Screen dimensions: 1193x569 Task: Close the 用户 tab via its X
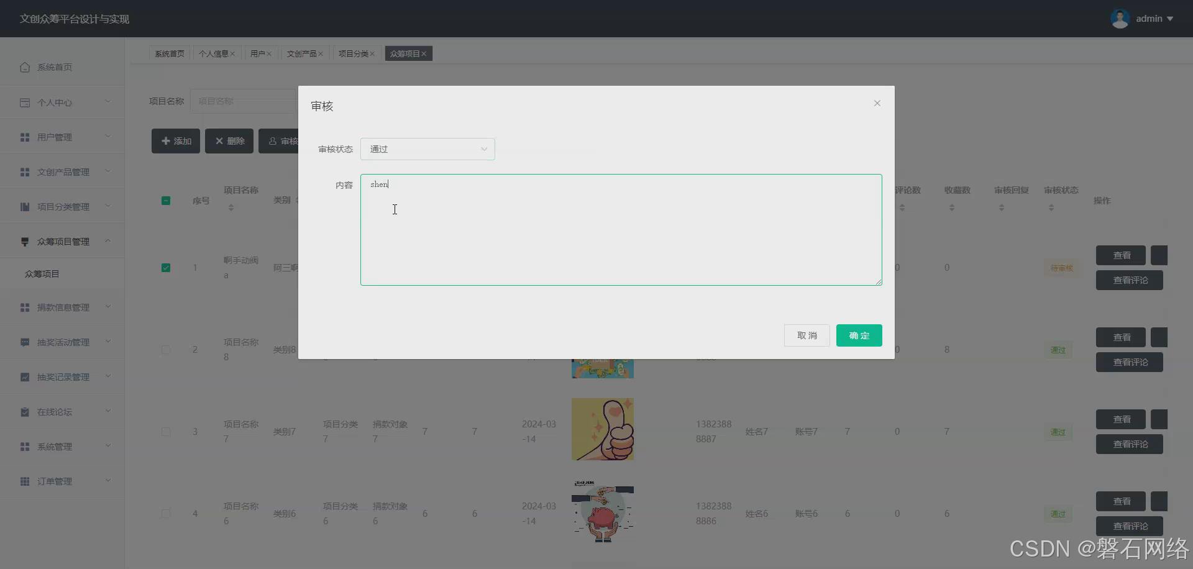pos(268,54)
